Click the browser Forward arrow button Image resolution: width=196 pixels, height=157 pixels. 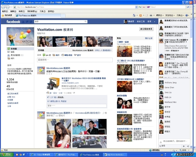point(7,7)
